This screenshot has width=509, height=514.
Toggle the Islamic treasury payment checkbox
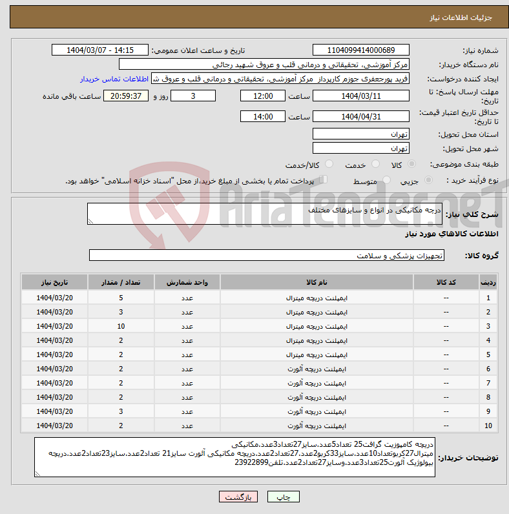(324, 180)
